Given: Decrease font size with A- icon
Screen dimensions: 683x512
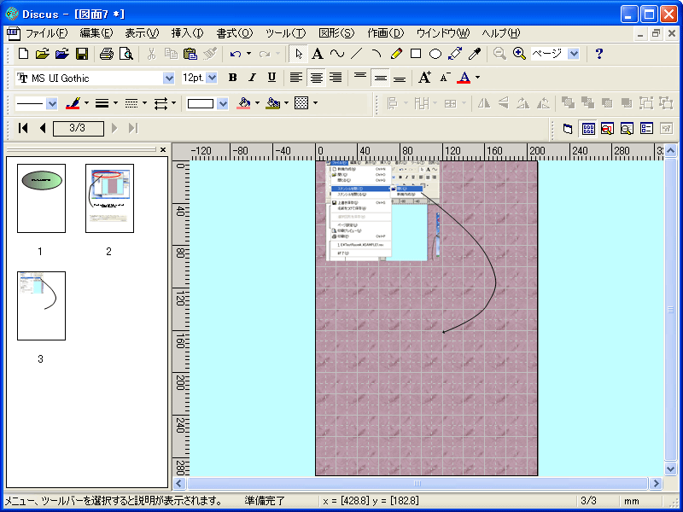Looking at the screenshot, I should tap(445, 78).
